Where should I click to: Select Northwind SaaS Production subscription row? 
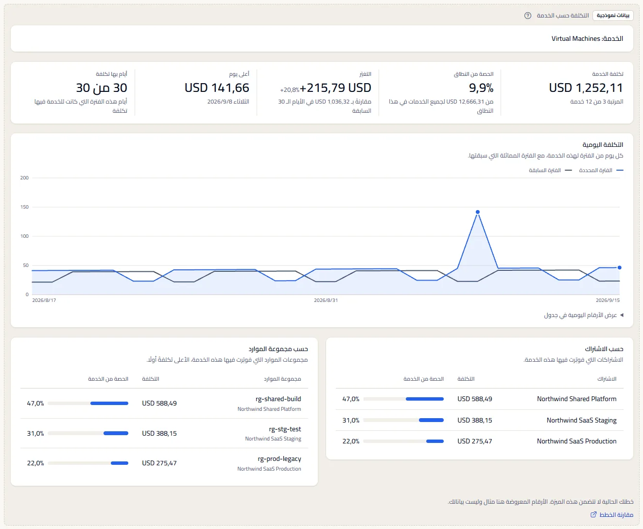479,441
